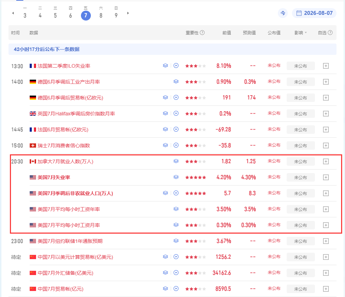
Task: Open layers icon for 德国6月季调后工业产出月率
Action: coord(176,81)
